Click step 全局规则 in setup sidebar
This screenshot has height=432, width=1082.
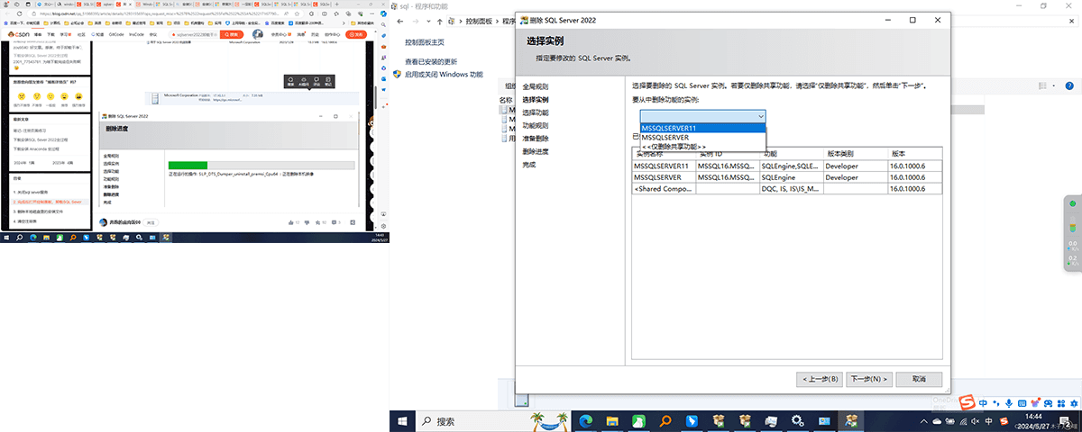point(535,86)
